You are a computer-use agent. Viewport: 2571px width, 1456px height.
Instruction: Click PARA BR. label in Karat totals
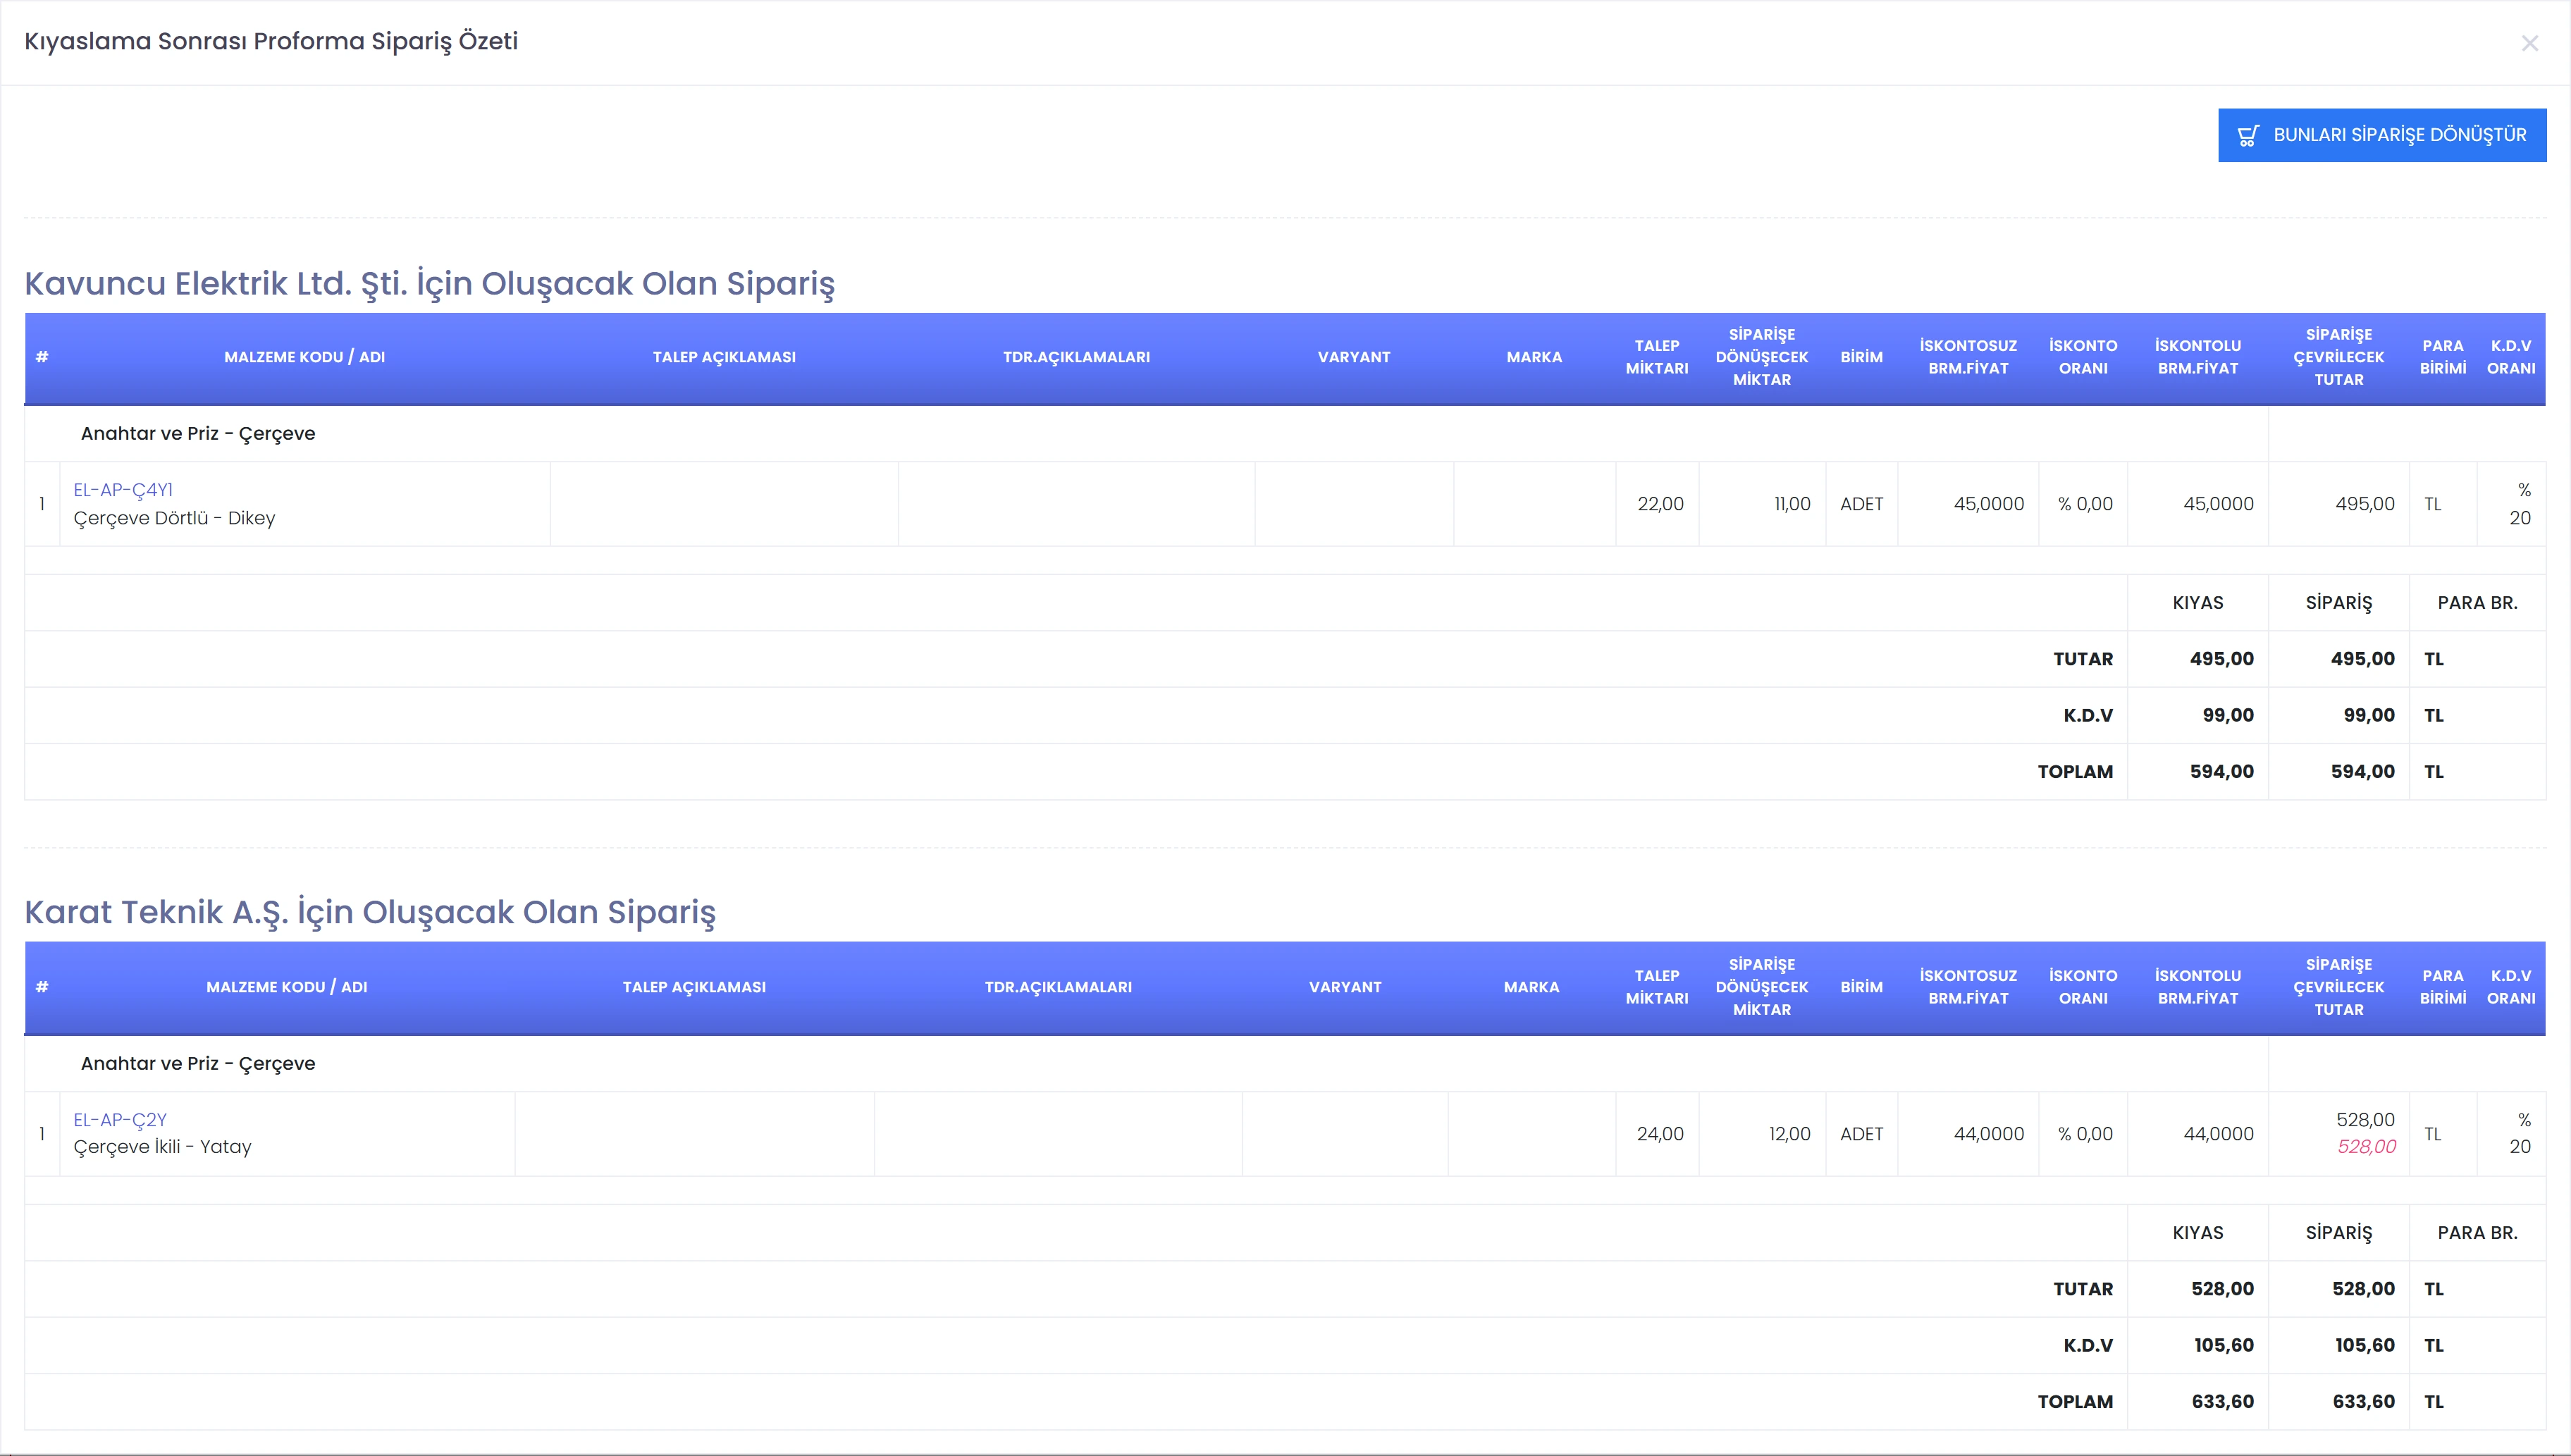tap(2477, 1233)
